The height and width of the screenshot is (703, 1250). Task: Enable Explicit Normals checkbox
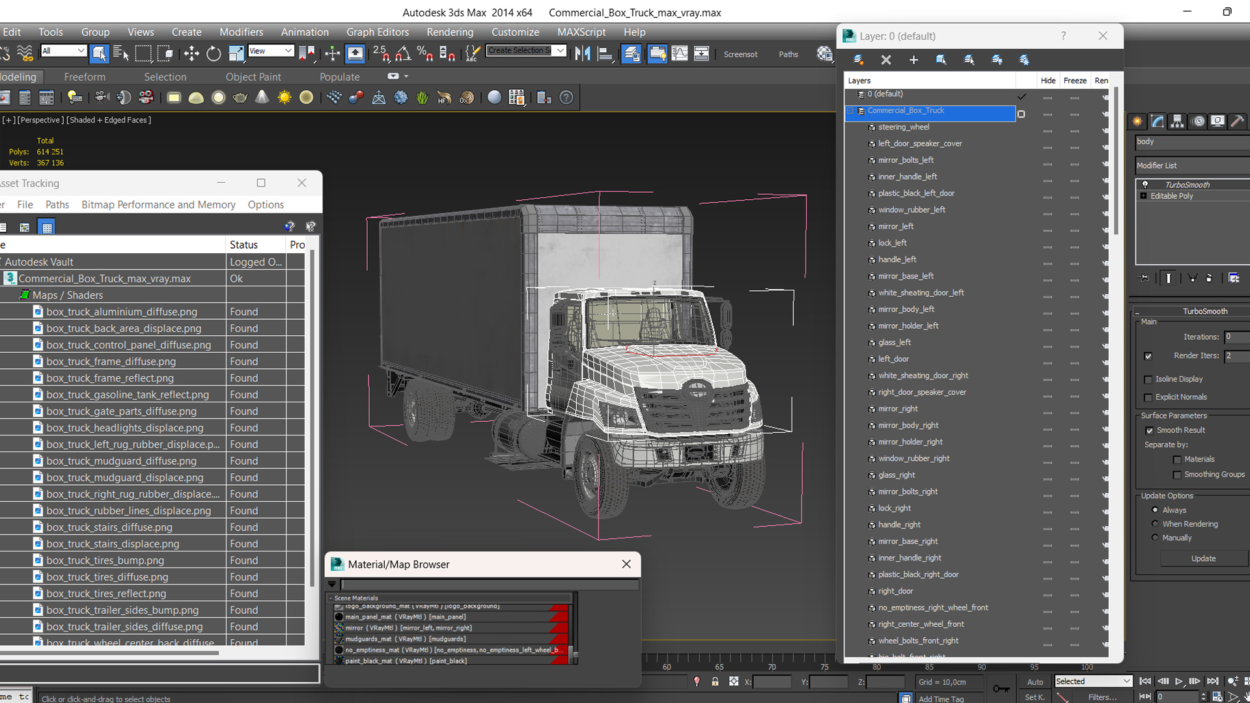1148,398
